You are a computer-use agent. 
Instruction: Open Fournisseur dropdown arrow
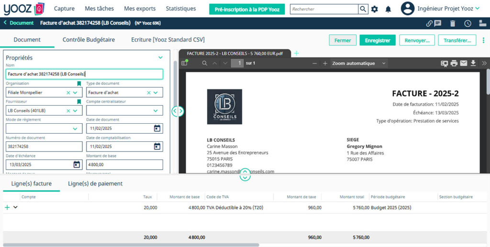click(x=75, y=111)
